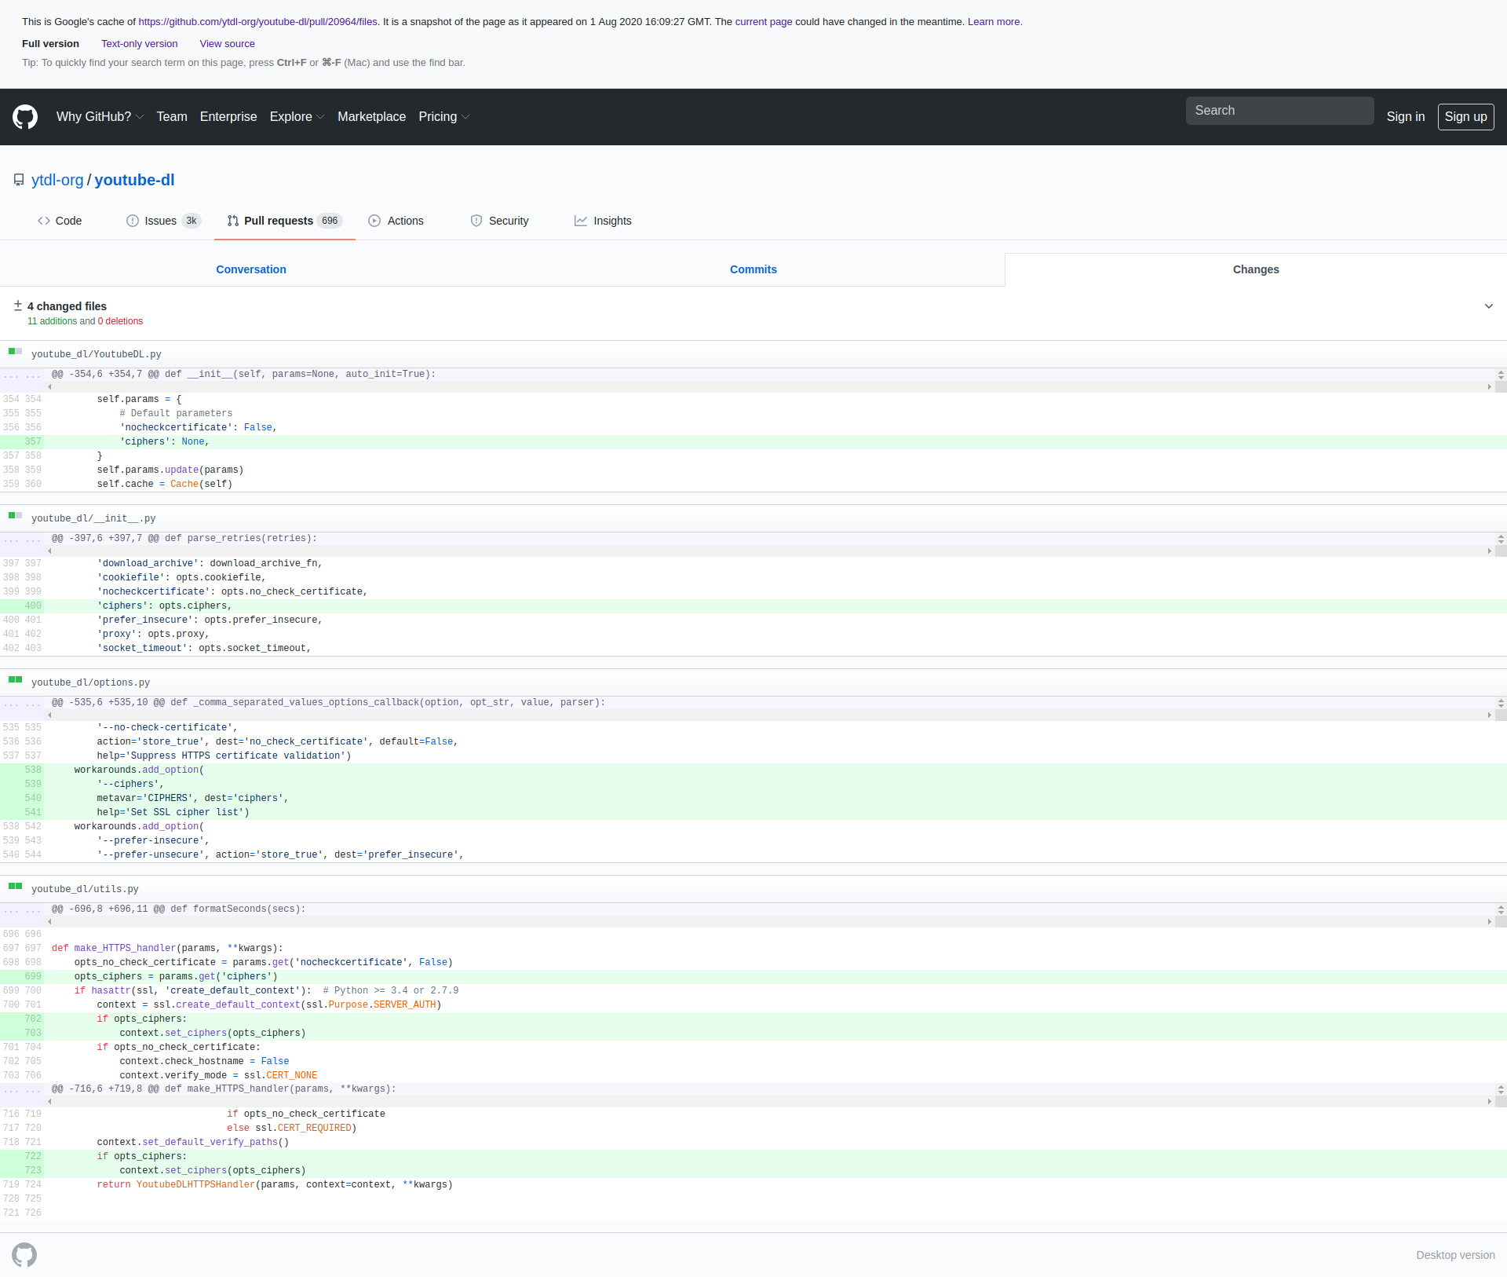1507x1277 pixels.
Task: Click the youtube_dl/__init__.py file name
Action: pos(93,518)
